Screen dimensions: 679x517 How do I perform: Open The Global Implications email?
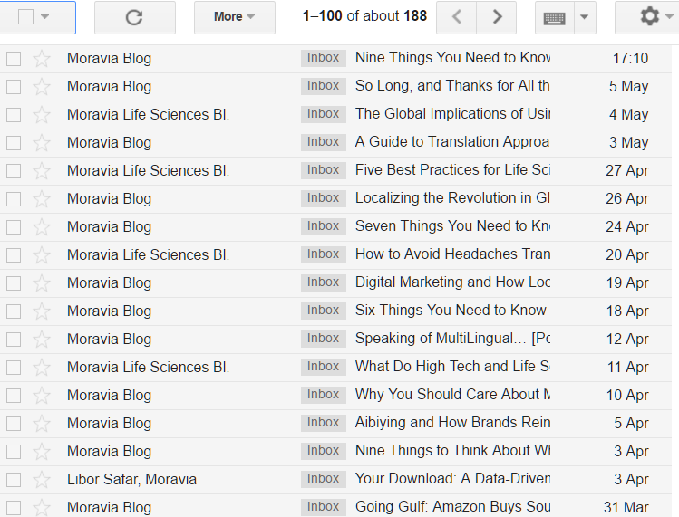(452, 114)
